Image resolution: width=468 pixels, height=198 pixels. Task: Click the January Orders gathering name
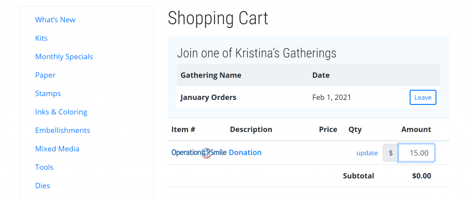click(208, 97)
